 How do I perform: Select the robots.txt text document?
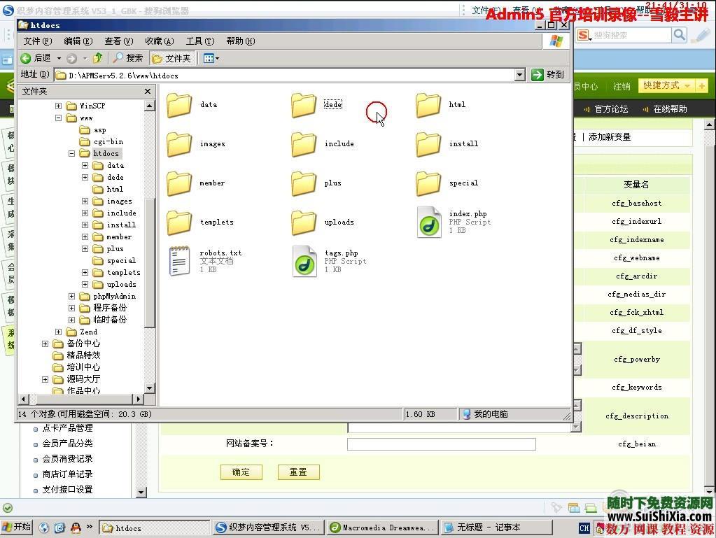[x=180, y=261]
